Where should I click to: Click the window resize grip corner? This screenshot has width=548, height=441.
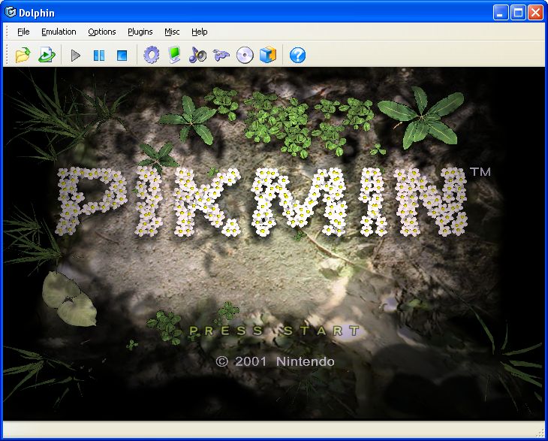pos(539,433)
